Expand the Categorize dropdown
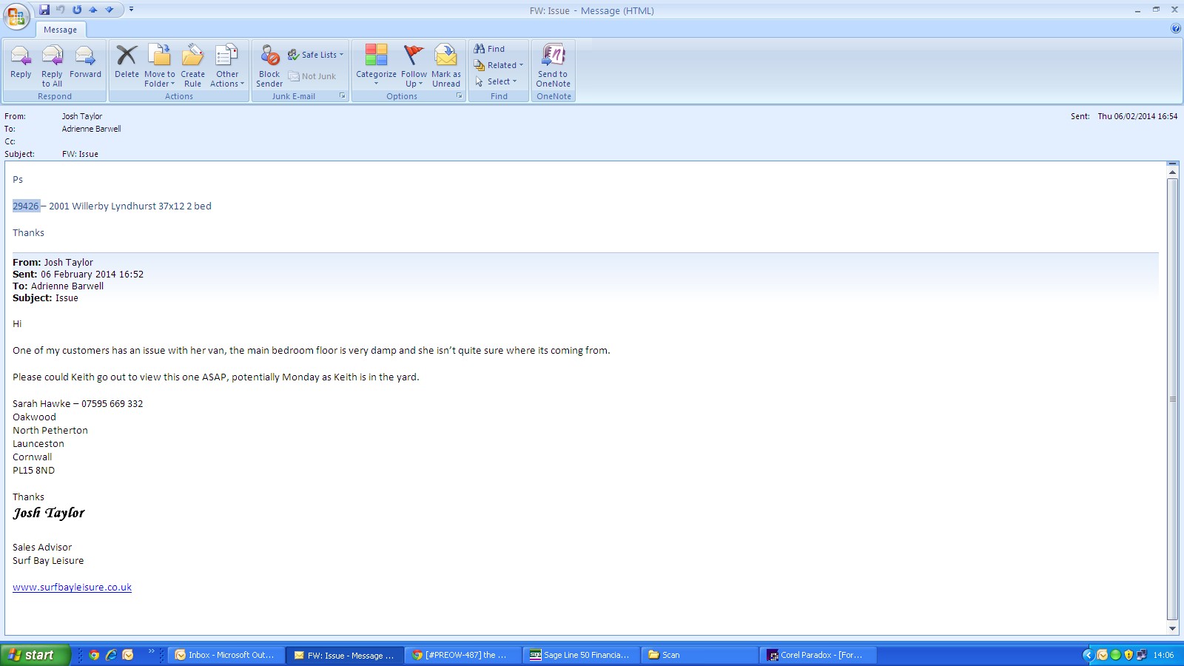Image resolution: width=1184 pixels, height=666 pixels. 376,65
